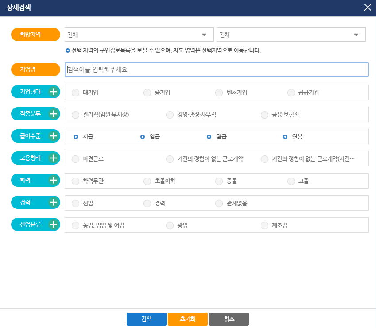This screenshot has width=376, height=328.
Task: Select the 파견근로 employment type radio button
Action: pyautogui.click(x=75, y=159)
